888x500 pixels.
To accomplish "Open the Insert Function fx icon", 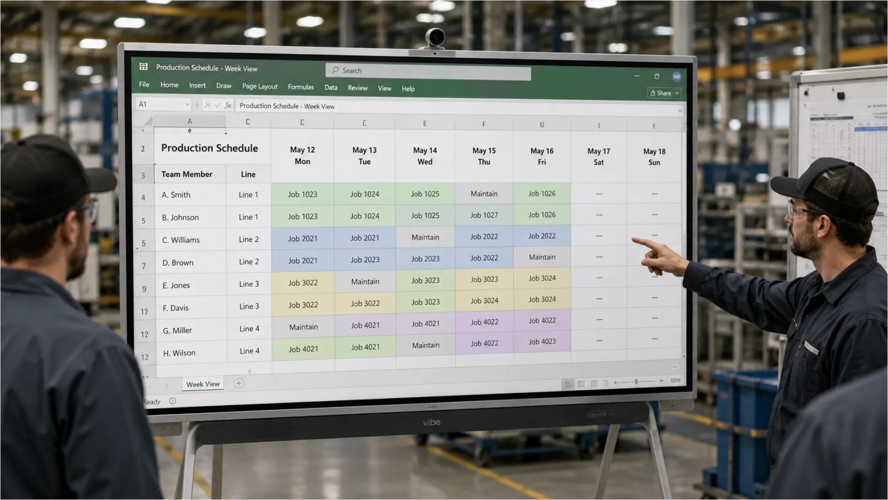I will pyautogui.click(x=228, y=105).
